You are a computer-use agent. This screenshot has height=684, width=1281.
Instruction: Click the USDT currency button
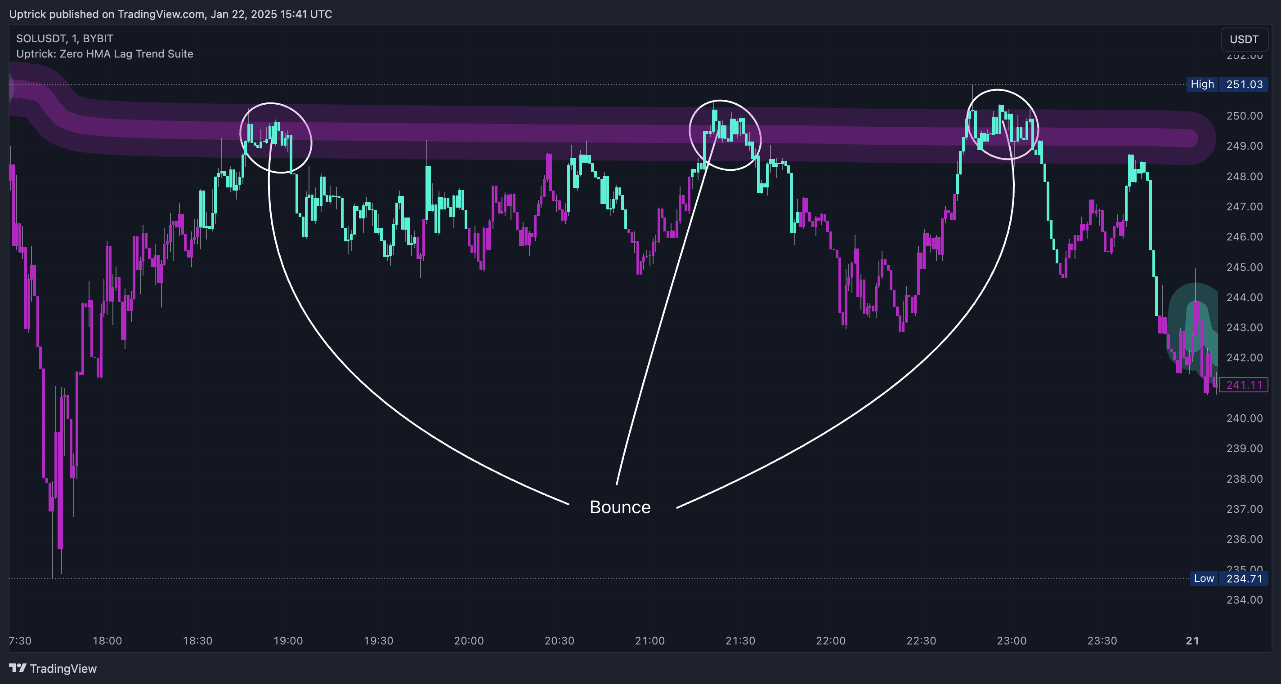[x=1244, y=39]
